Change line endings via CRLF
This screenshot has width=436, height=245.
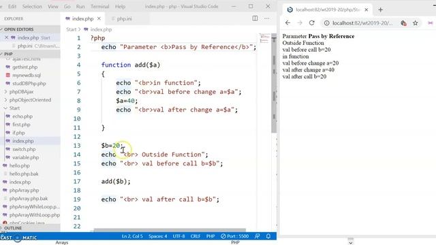point(196,236)
